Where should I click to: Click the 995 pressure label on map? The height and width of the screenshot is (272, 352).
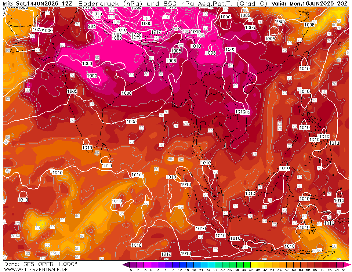coord(92,26)
